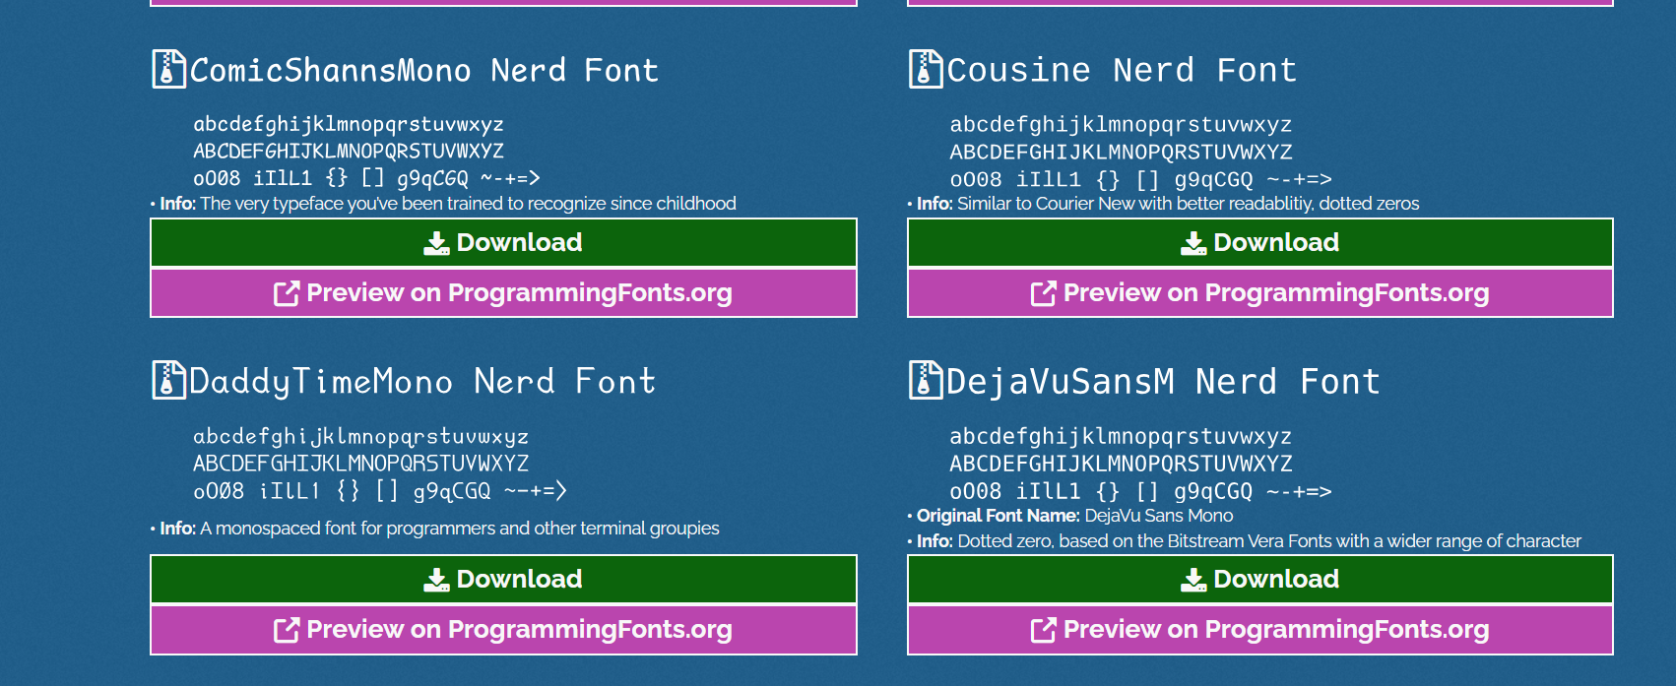Click the Cousine symbols sample line
This screenshot has width=1676, height=686.
pos(1140,179)
